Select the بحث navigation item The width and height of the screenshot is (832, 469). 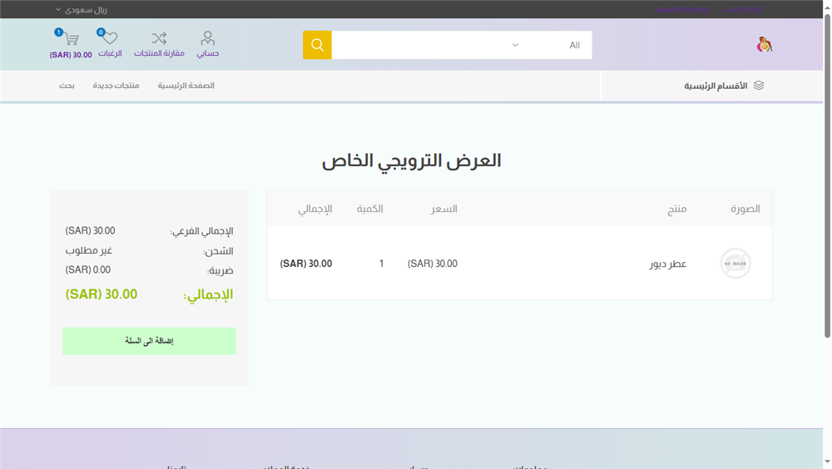pos(67,86)
